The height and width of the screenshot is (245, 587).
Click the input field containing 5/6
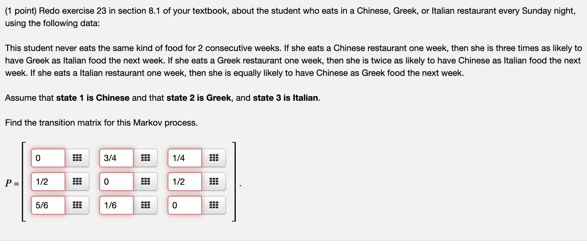point(48,205)
